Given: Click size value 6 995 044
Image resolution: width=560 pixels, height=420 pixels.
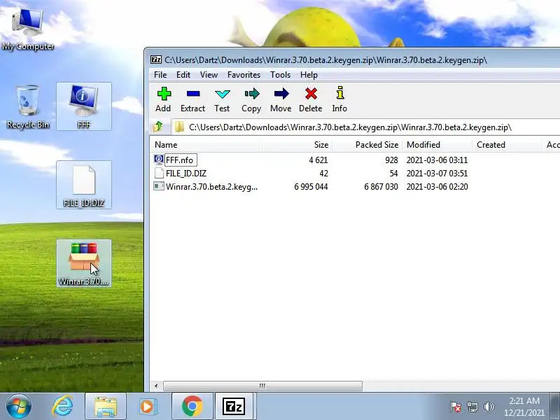Looking at the screenshot, I should tap(311, 186).
